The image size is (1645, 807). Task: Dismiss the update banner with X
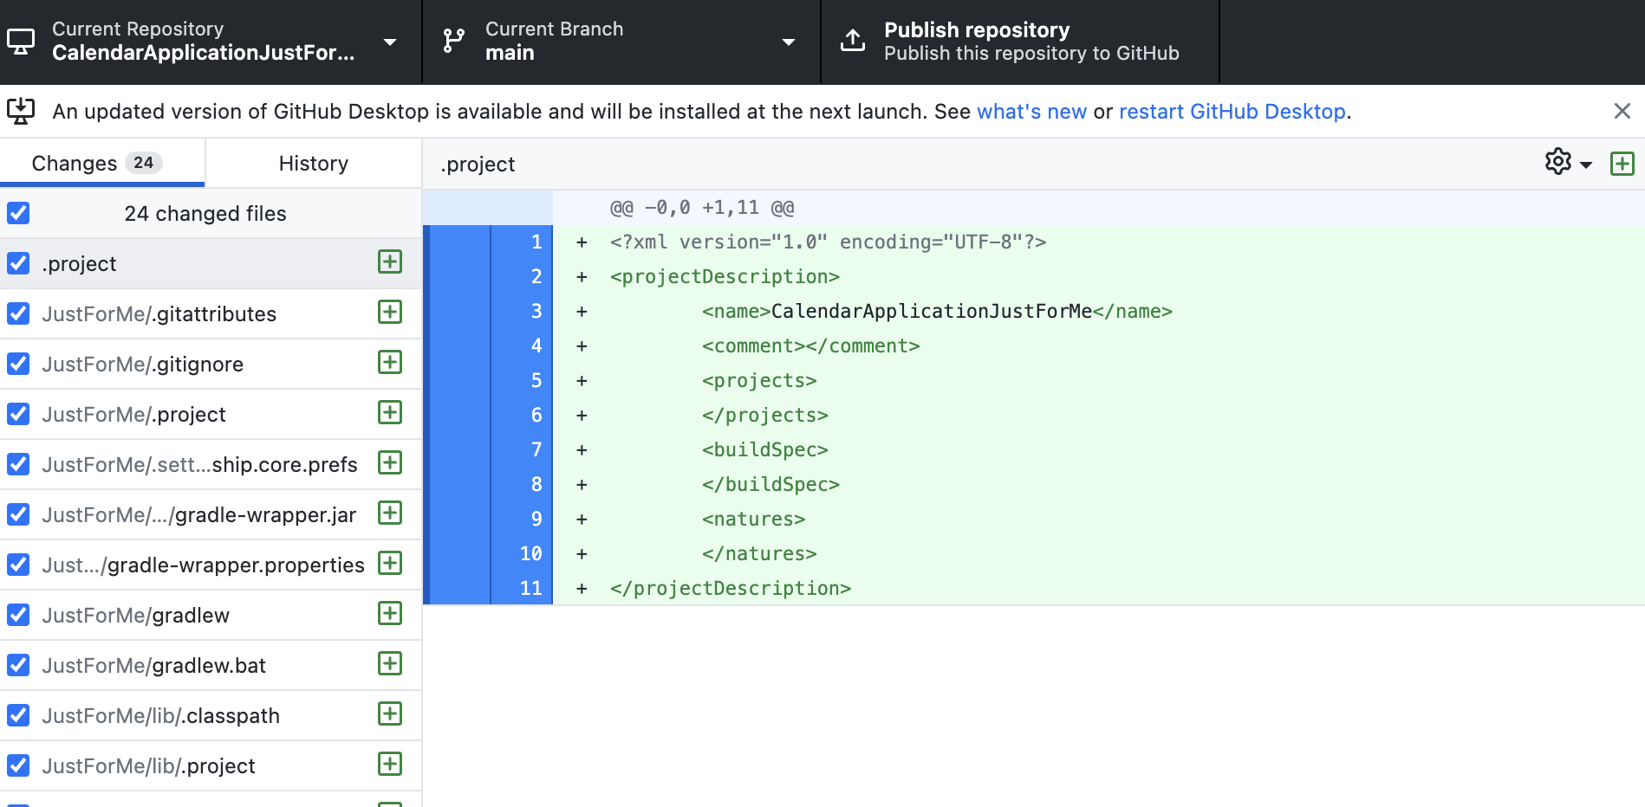[x=1622, y=111]
